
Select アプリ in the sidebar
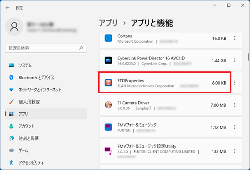click(46, 114)
